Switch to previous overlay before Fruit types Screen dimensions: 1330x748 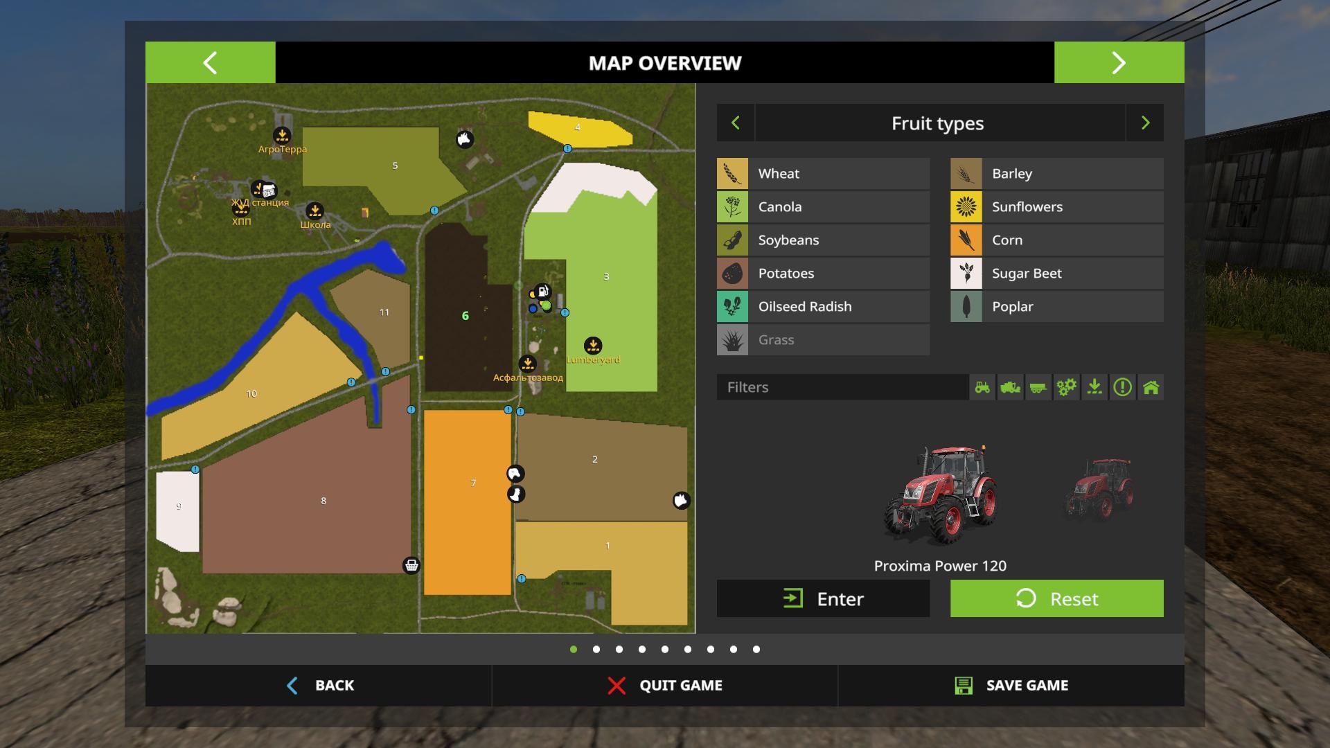click(736, 123)
